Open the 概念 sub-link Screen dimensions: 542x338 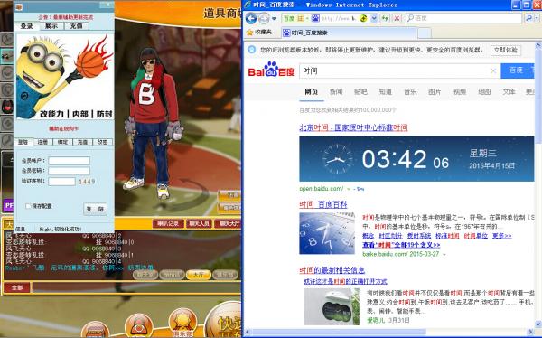coord(369,236)
